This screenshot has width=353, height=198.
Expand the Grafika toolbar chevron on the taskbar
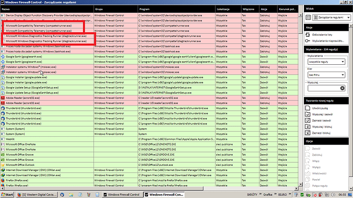(275, 194)
